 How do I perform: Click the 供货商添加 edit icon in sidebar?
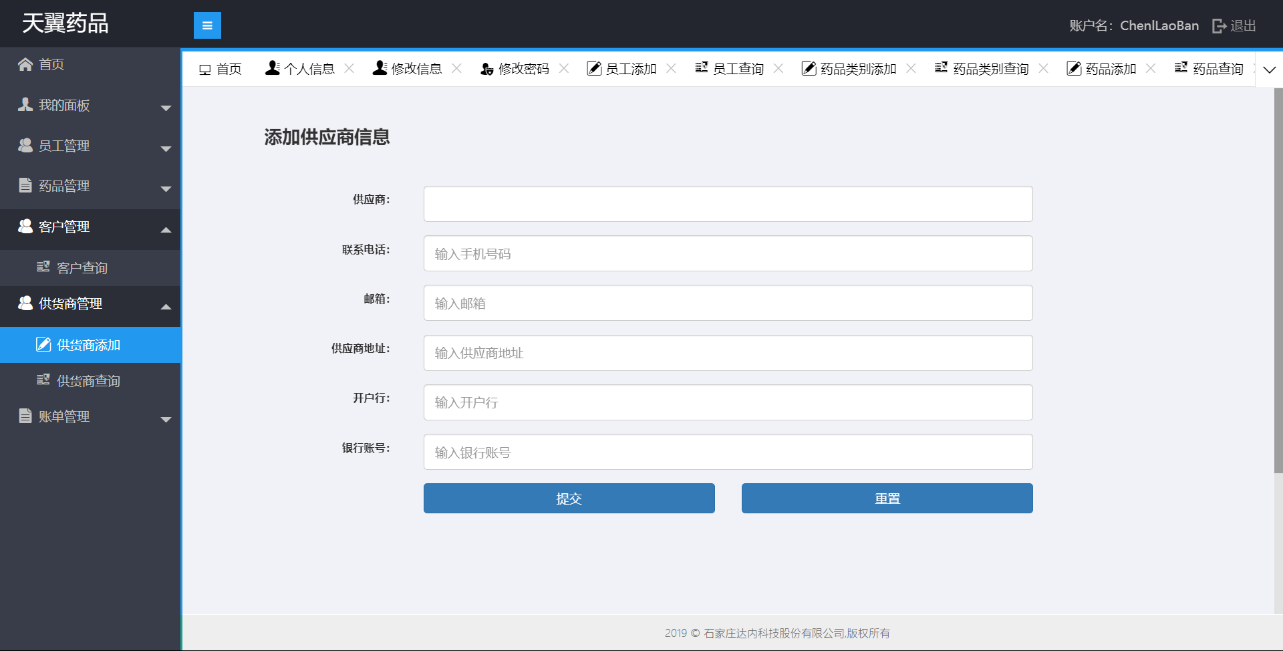(x=43, y=344)
